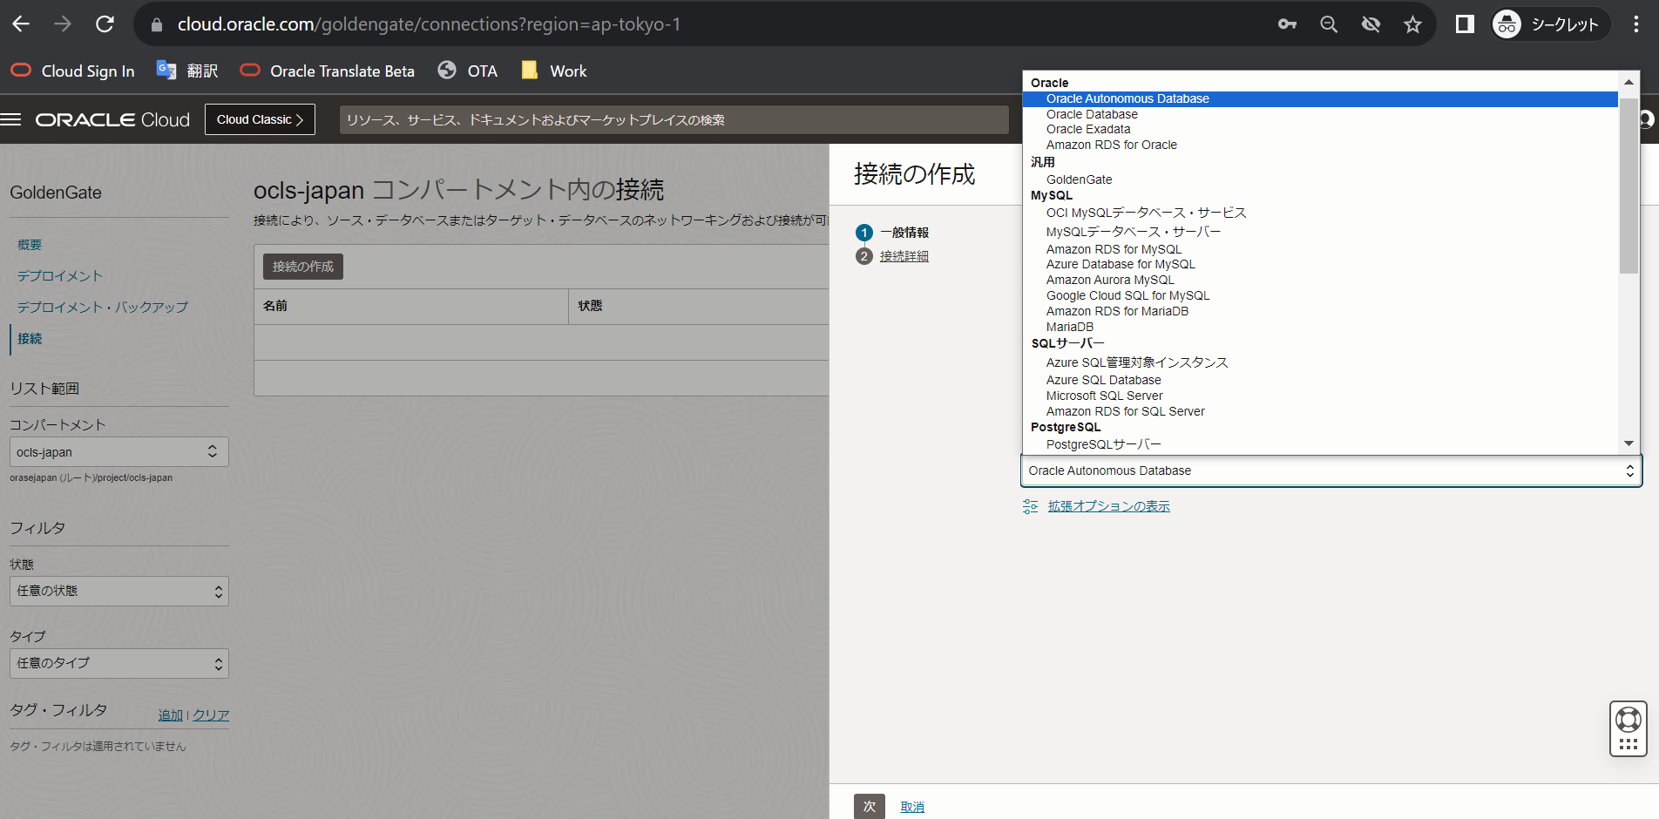Click 追加 to add a tag filter

pyautogui.click(x=171, y=715)
